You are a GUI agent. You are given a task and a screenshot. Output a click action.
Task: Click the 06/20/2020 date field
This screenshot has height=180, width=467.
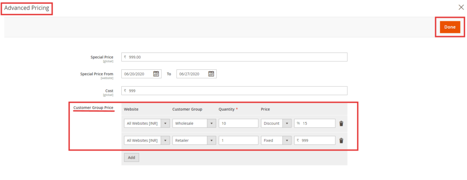(x=141, y=74)
